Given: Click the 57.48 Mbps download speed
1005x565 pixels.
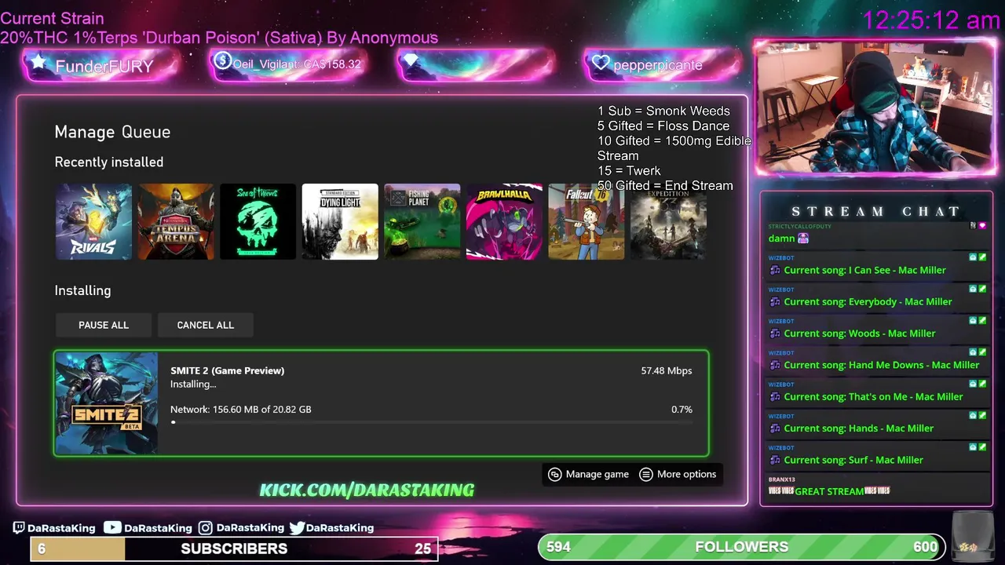Looking at the screenshot, I should [x=667, y=370].
